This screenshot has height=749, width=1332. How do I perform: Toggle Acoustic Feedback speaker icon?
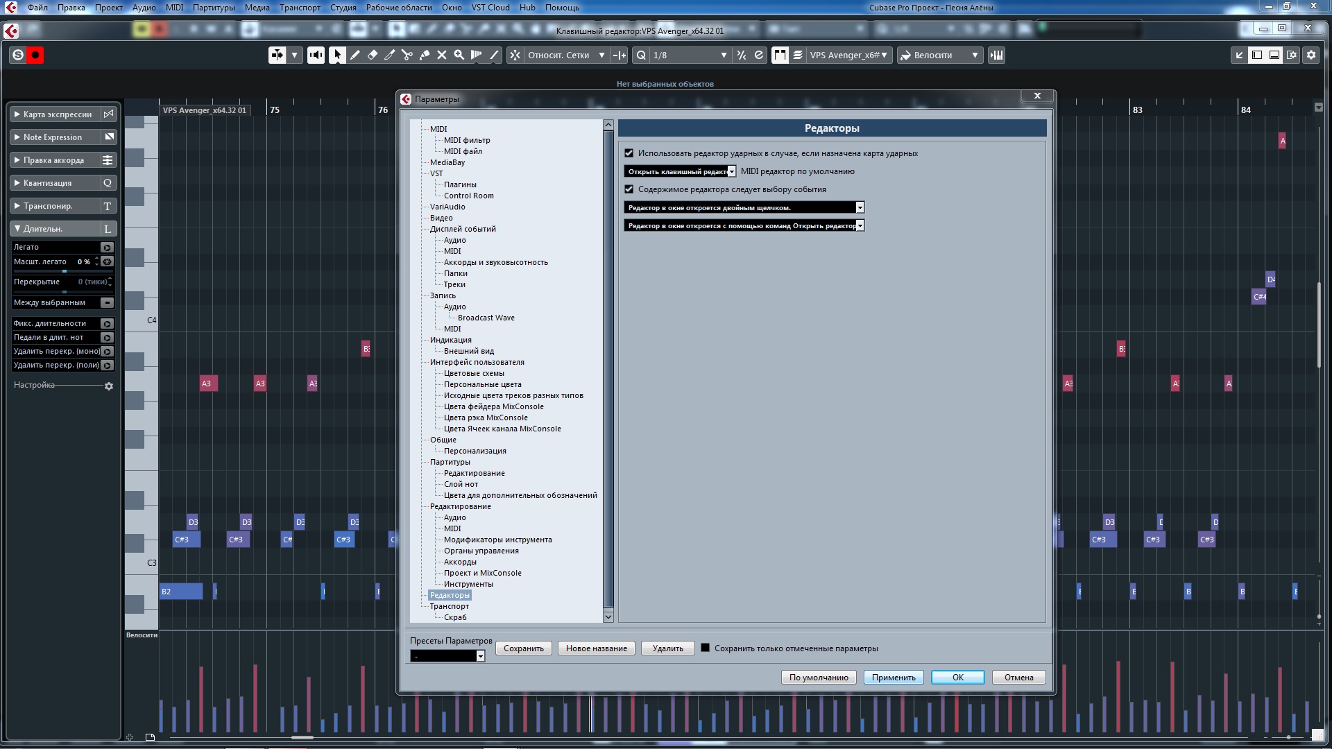316,55
